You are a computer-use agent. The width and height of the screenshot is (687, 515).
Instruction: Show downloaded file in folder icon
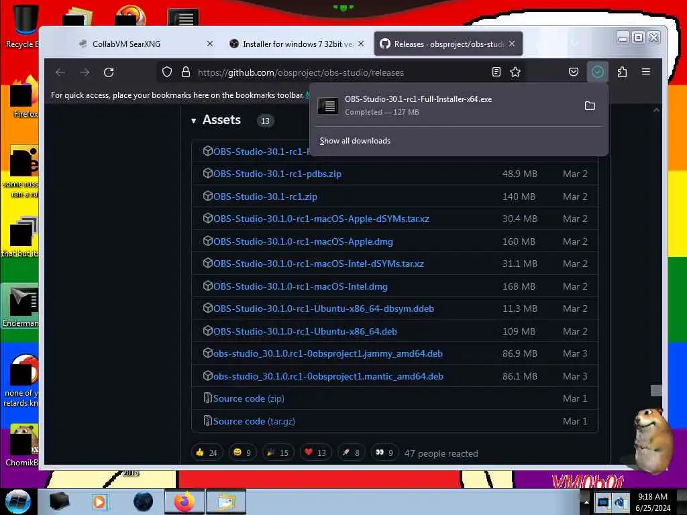(x=590, y=105)
